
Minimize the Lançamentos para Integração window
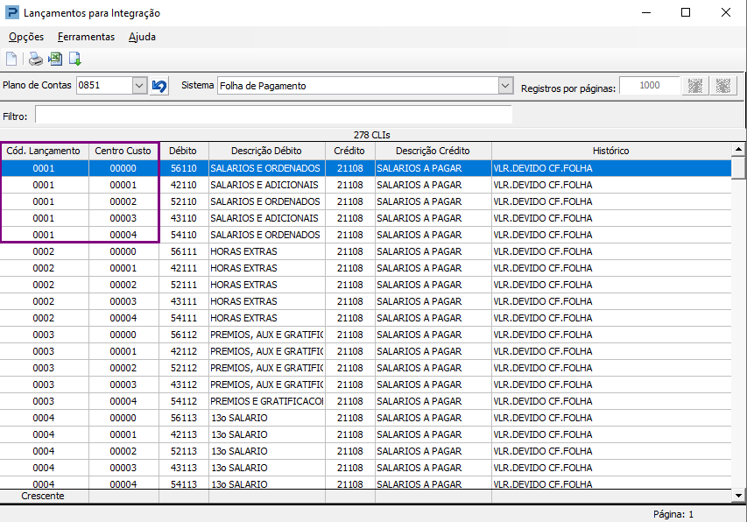pyautogui.click(x=646, y=12)
